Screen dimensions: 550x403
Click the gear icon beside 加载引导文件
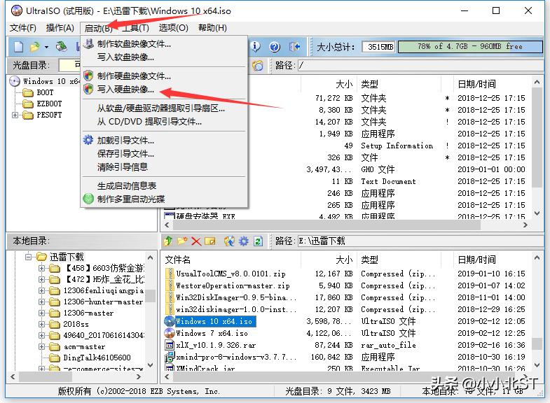tap(88, 140)
